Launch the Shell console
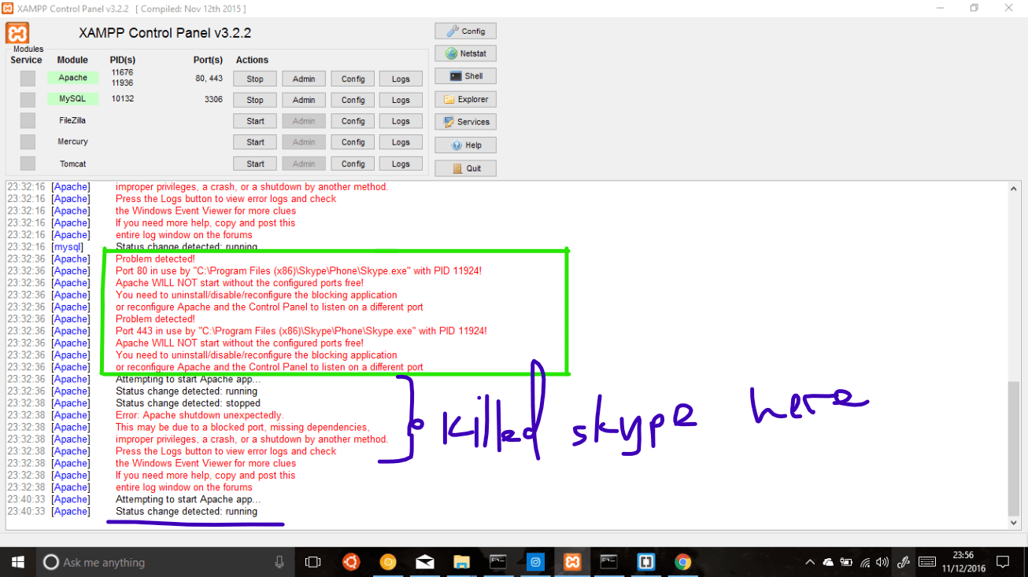1028x577 pixels. click(465, 76)
